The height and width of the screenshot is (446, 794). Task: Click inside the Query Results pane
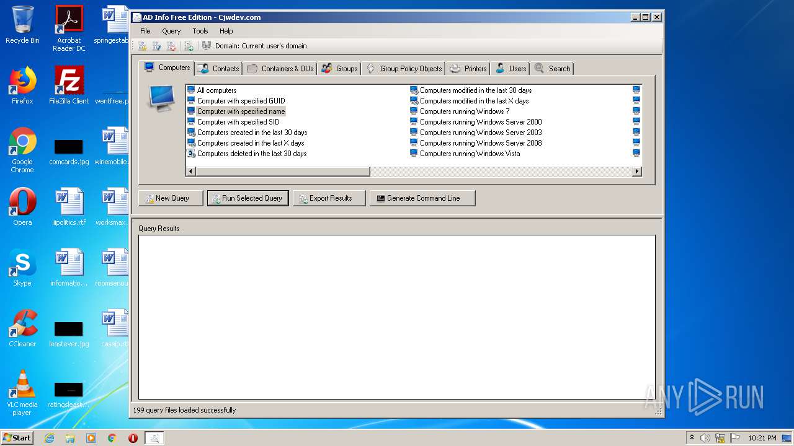[x=397, y=317]
